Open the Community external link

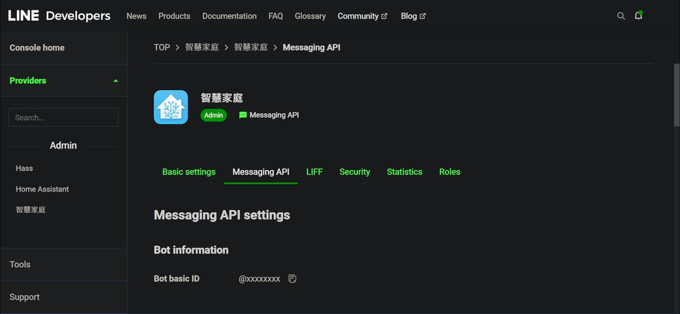coord(362,16)
